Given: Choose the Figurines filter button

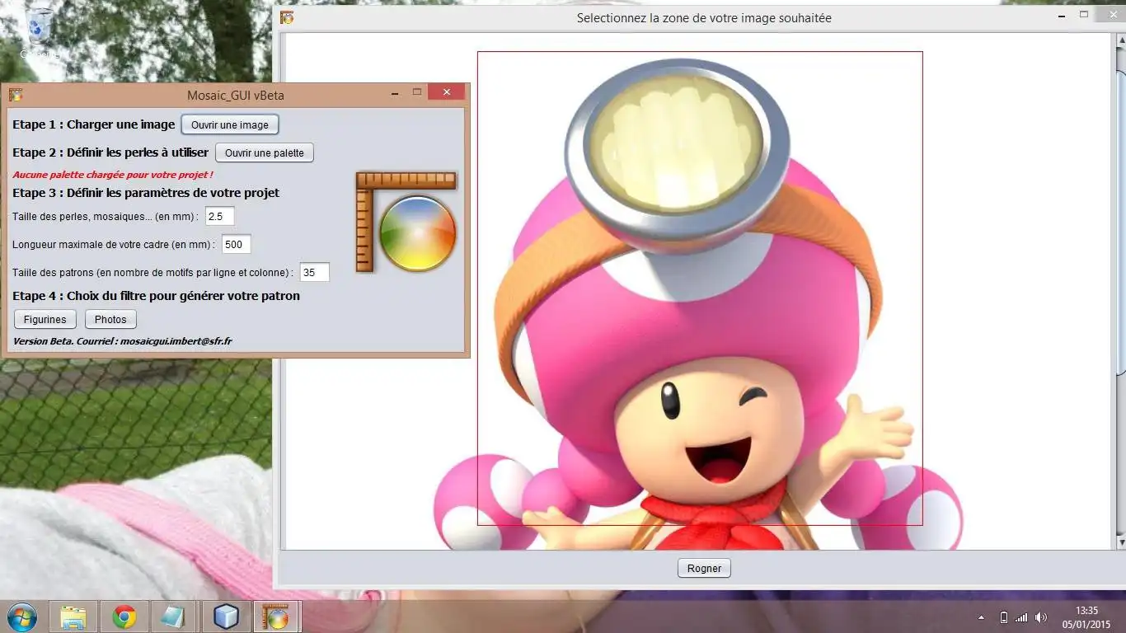Looking at the screenshot, I should coord(45,319).
